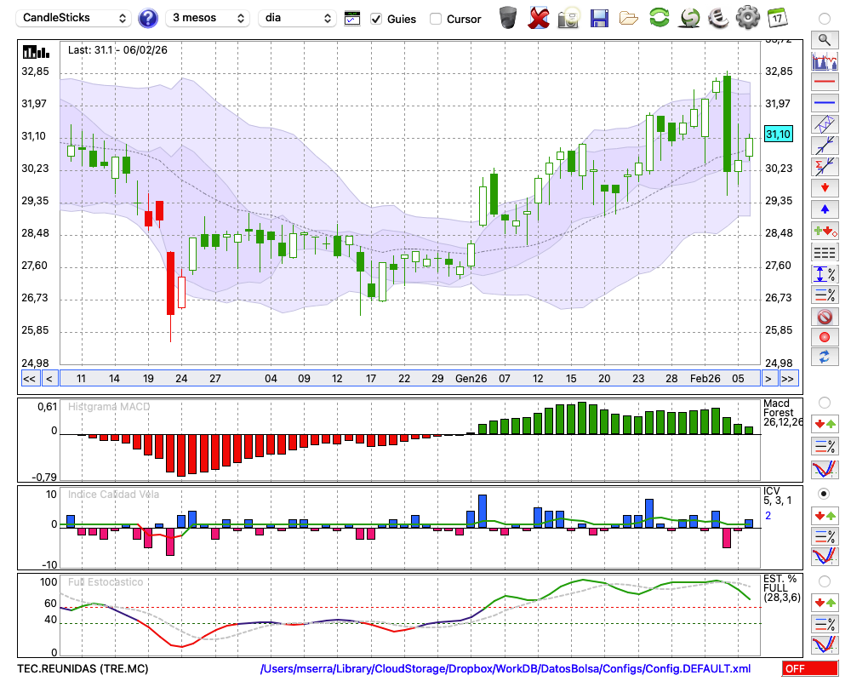This screenshot has width=851, height=681.
Task: Jump to end with the >> button
Action: pos(788,379)
